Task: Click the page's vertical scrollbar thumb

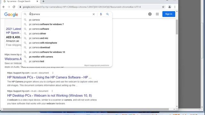Action: pos(177,27)
